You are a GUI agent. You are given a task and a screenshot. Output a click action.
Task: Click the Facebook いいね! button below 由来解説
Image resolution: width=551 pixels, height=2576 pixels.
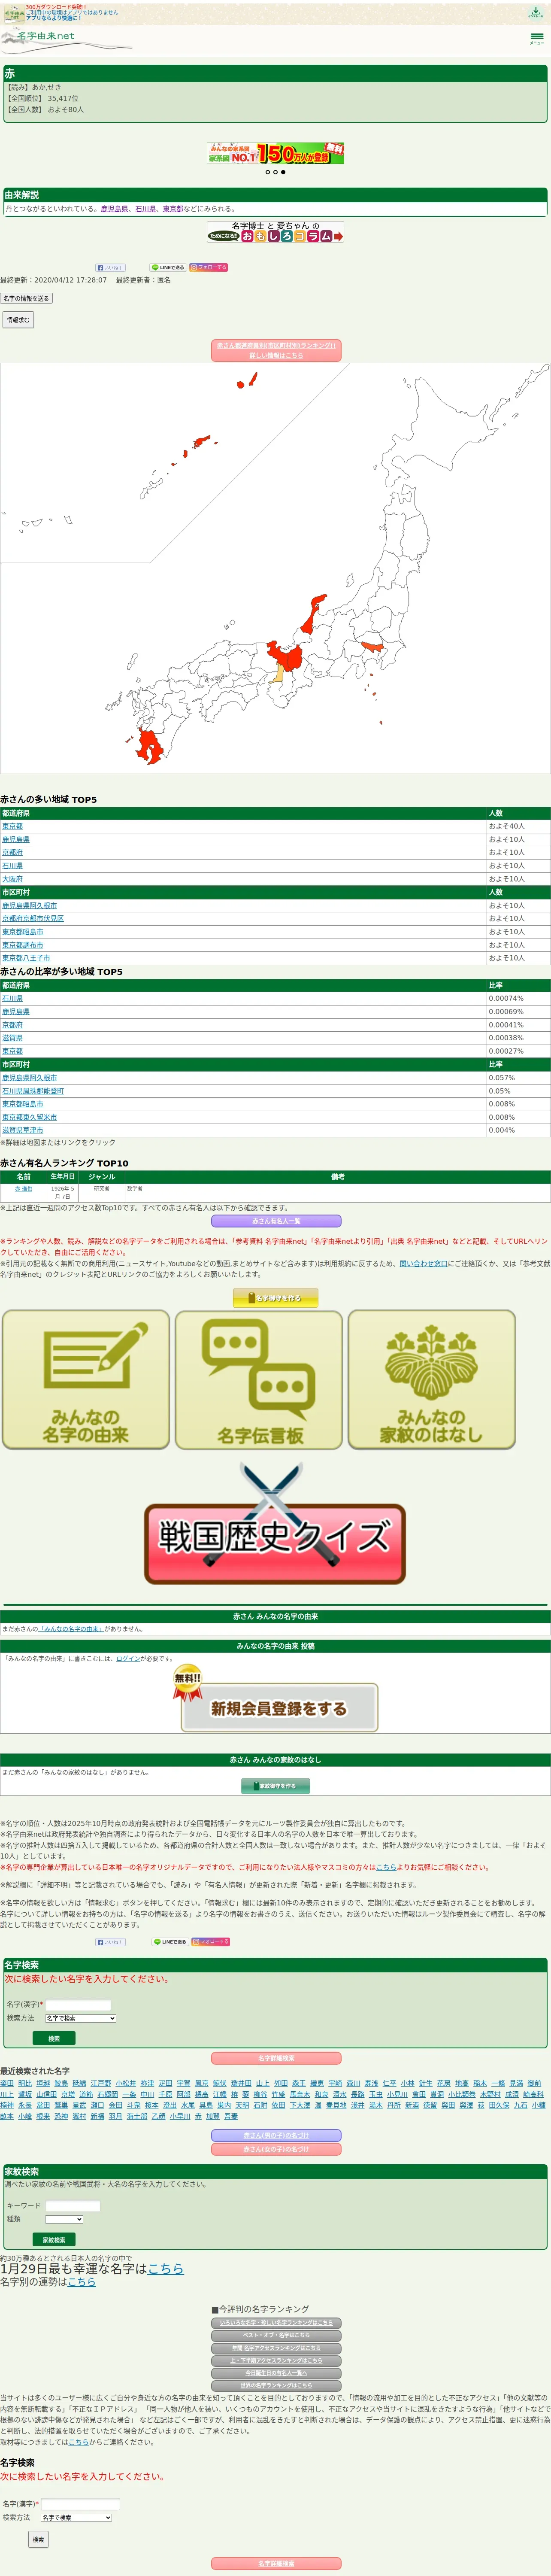pyautogui.click(x=110, y=267)
